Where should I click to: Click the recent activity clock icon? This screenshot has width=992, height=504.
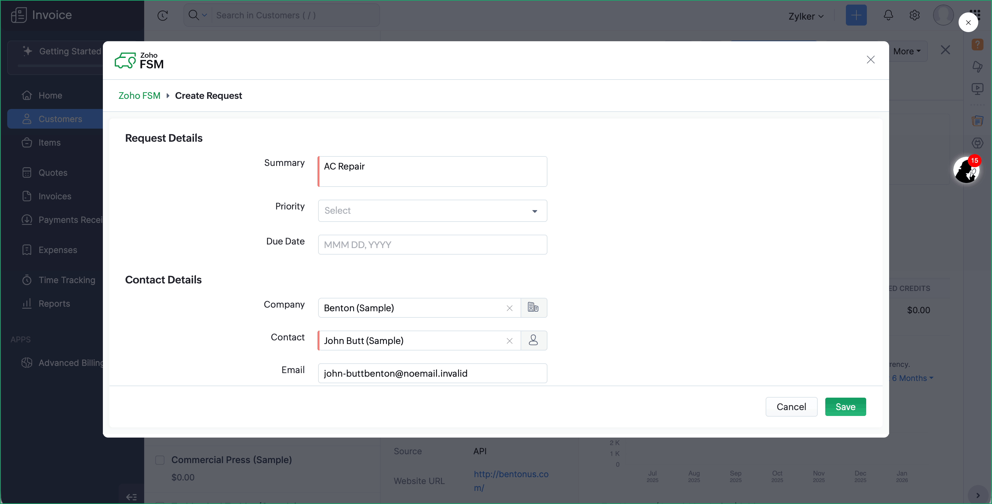pos(162,15)
